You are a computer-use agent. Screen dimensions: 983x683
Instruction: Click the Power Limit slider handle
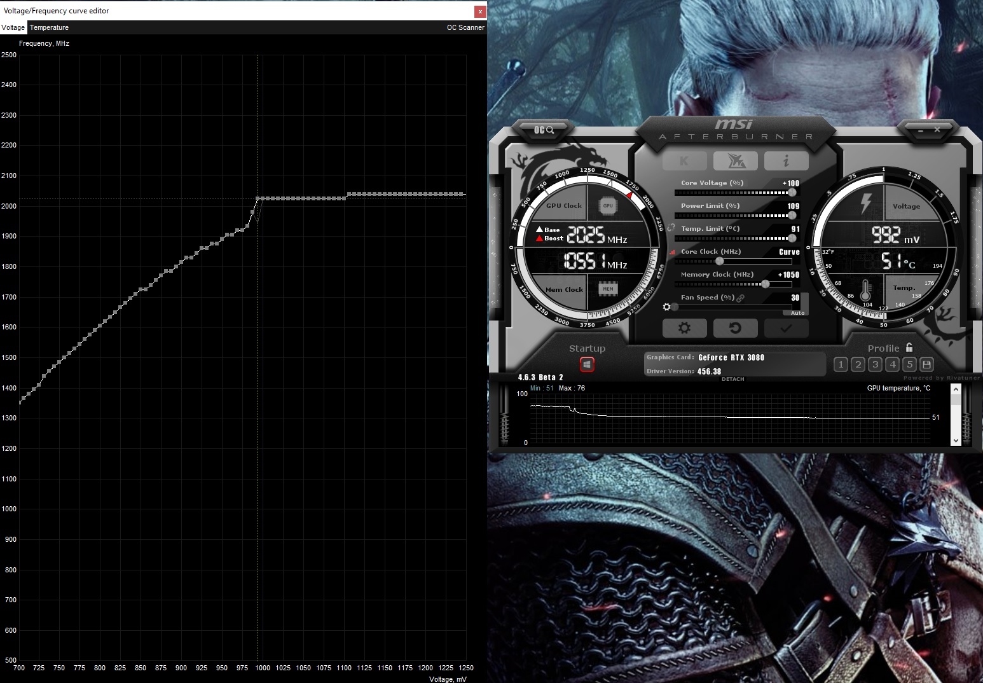point(792,215)
